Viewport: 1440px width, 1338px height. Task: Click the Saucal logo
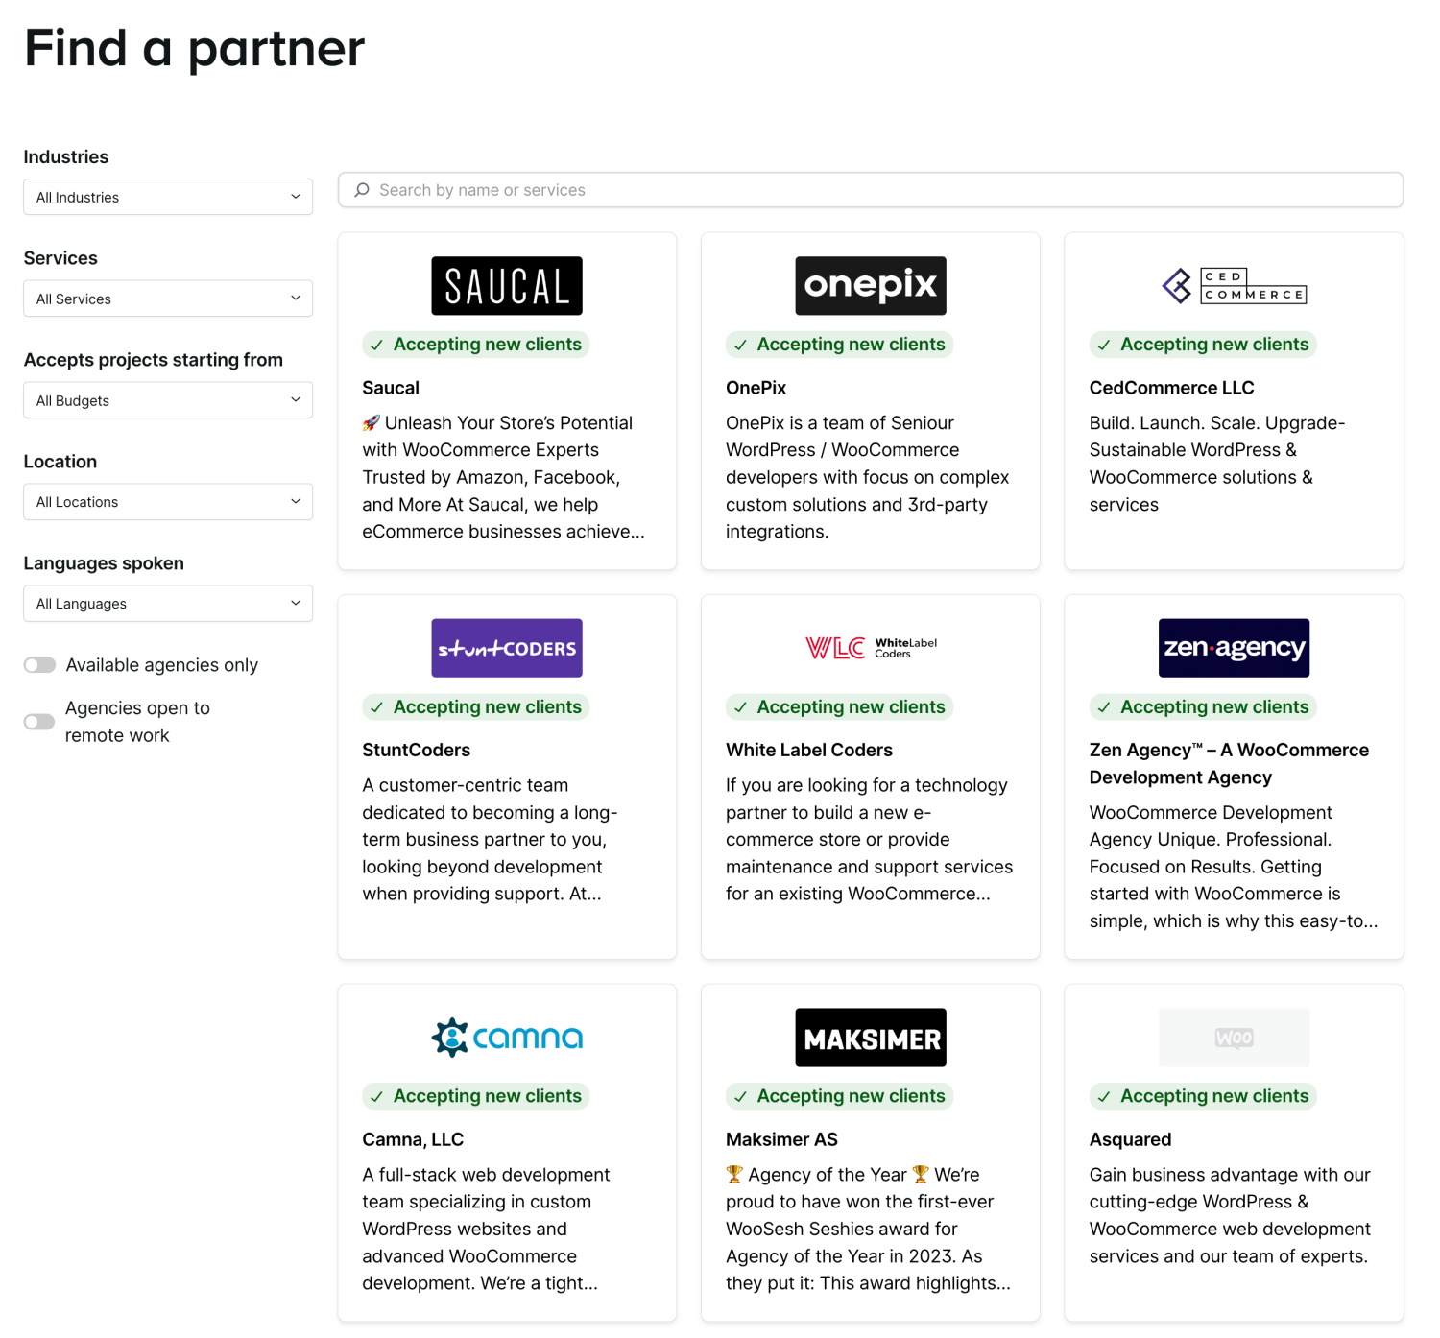(x=506, y=286)
